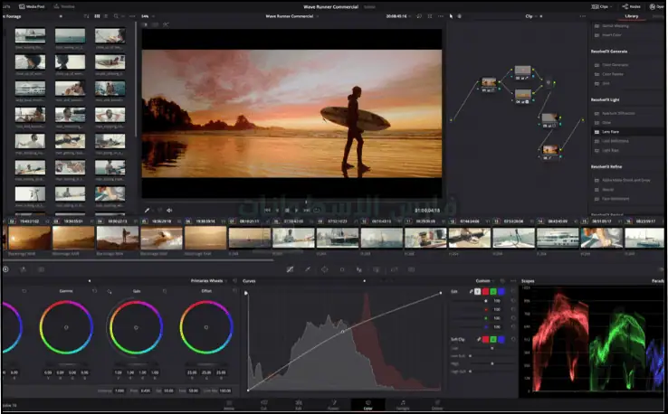Click the center of the Offset color wheel
Viewport: 668px width, 414px height.
(205, 327)
